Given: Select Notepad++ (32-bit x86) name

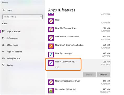Looking at the screenshot, I should 66,89.
